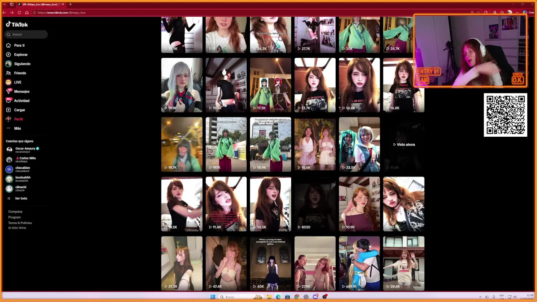The width and height of the screenshot is (537, 302).
Task: Open File Explorer from taskbar
Action: tap(269, 297)
